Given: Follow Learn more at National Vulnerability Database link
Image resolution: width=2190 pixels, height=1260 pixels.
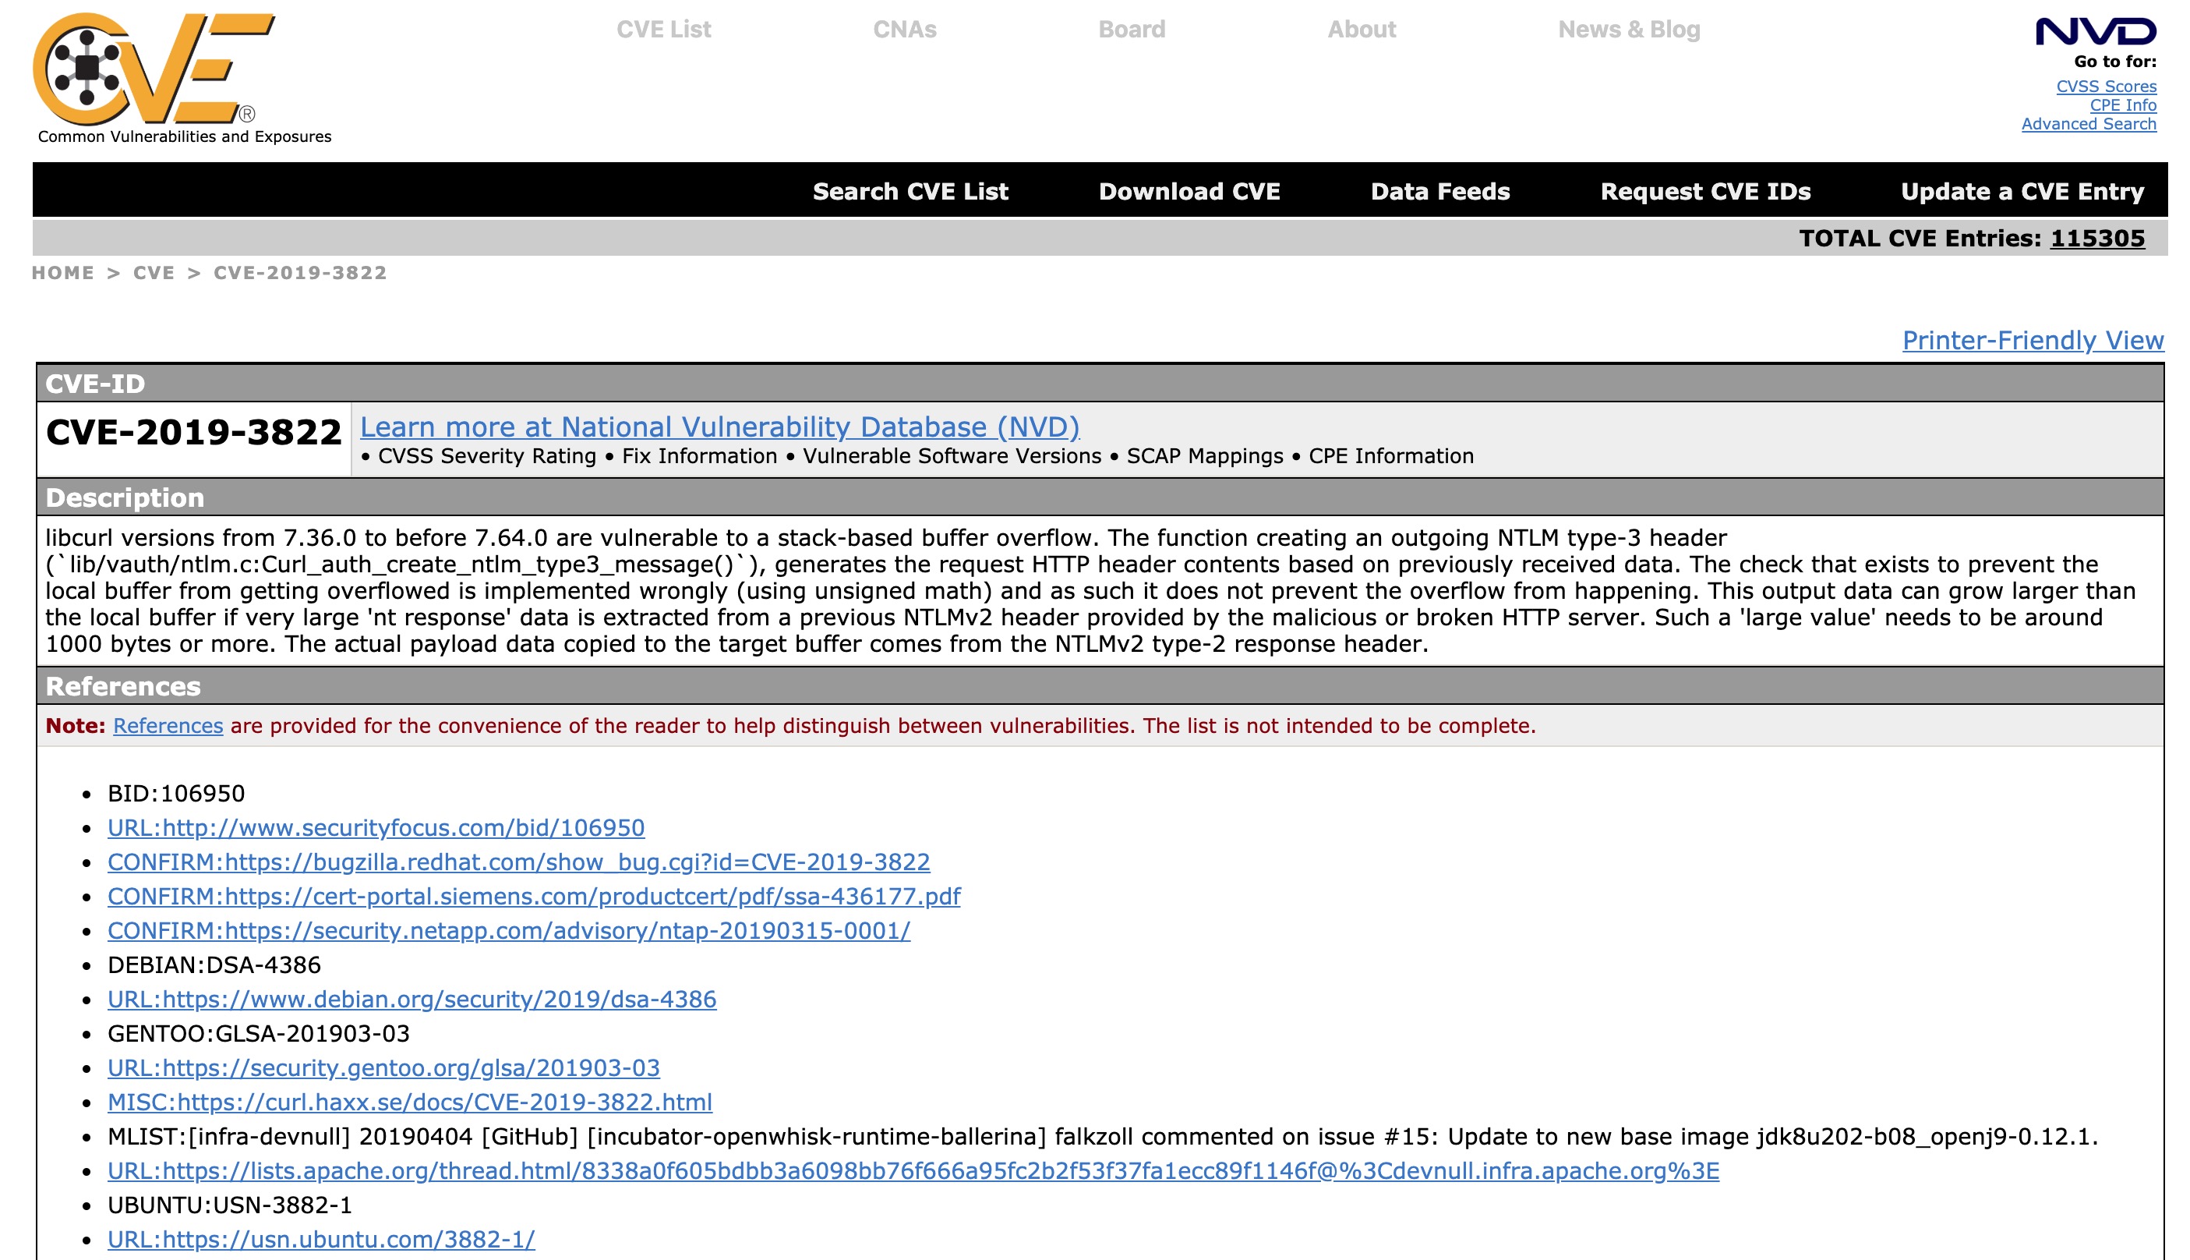Looking at the screenshot, I should pos(719,426).
